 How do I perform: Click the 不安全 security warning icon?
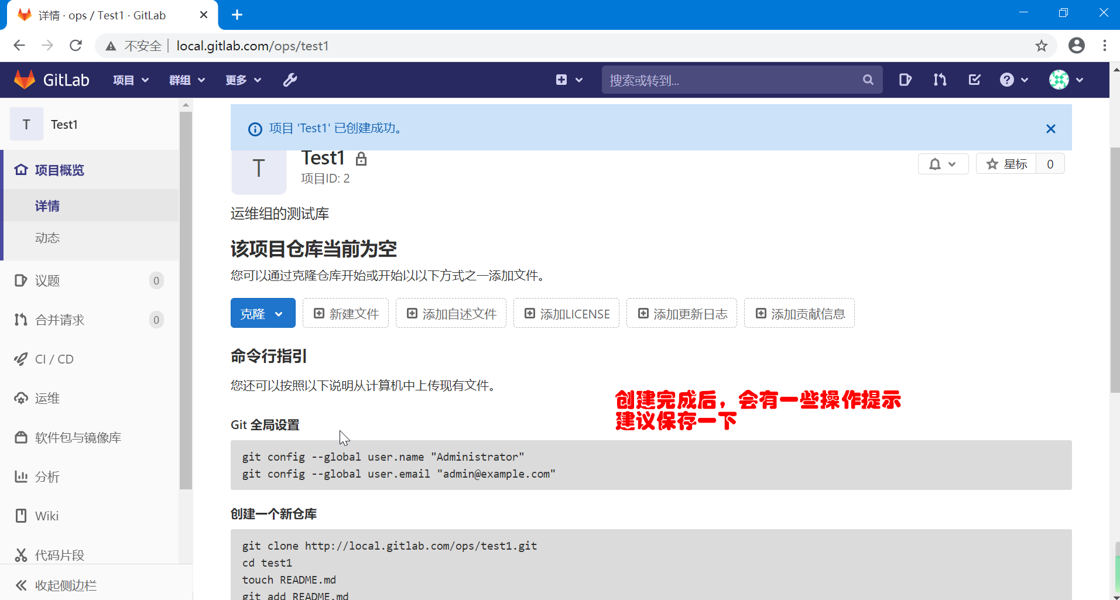(x=111, y=46)
